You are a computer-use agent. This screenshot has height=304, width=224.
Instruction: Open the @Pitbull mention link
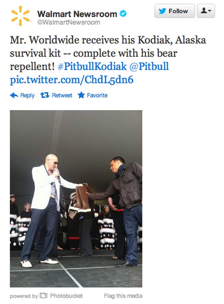click(x=149, y=66)
